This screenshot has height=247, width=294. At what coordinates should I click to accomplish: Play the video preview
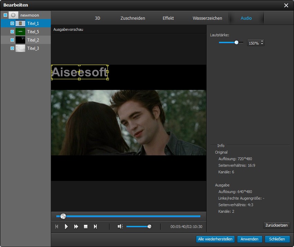click(x=66, y=227)
